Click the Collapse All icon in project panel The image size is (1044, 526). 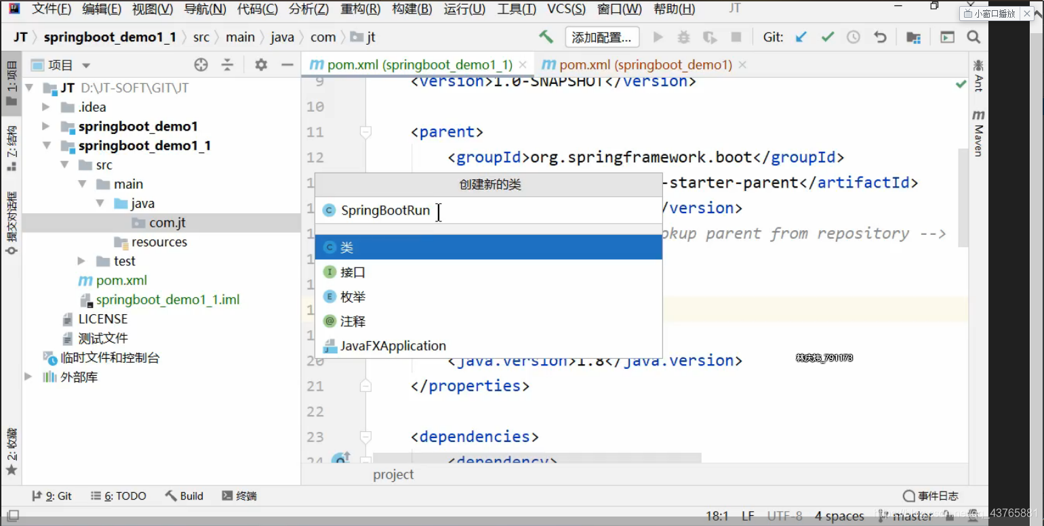[228, 65]
